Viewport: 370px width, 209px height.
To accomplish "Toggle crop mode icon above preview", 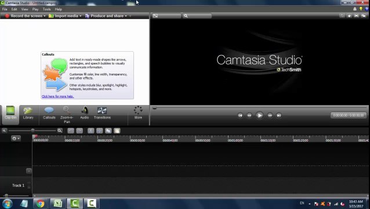I will click(x=342, y=16).
